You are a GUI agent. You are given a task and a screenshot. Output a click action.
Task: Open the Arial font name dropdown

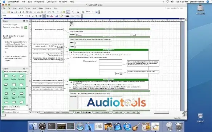[19, 16]
